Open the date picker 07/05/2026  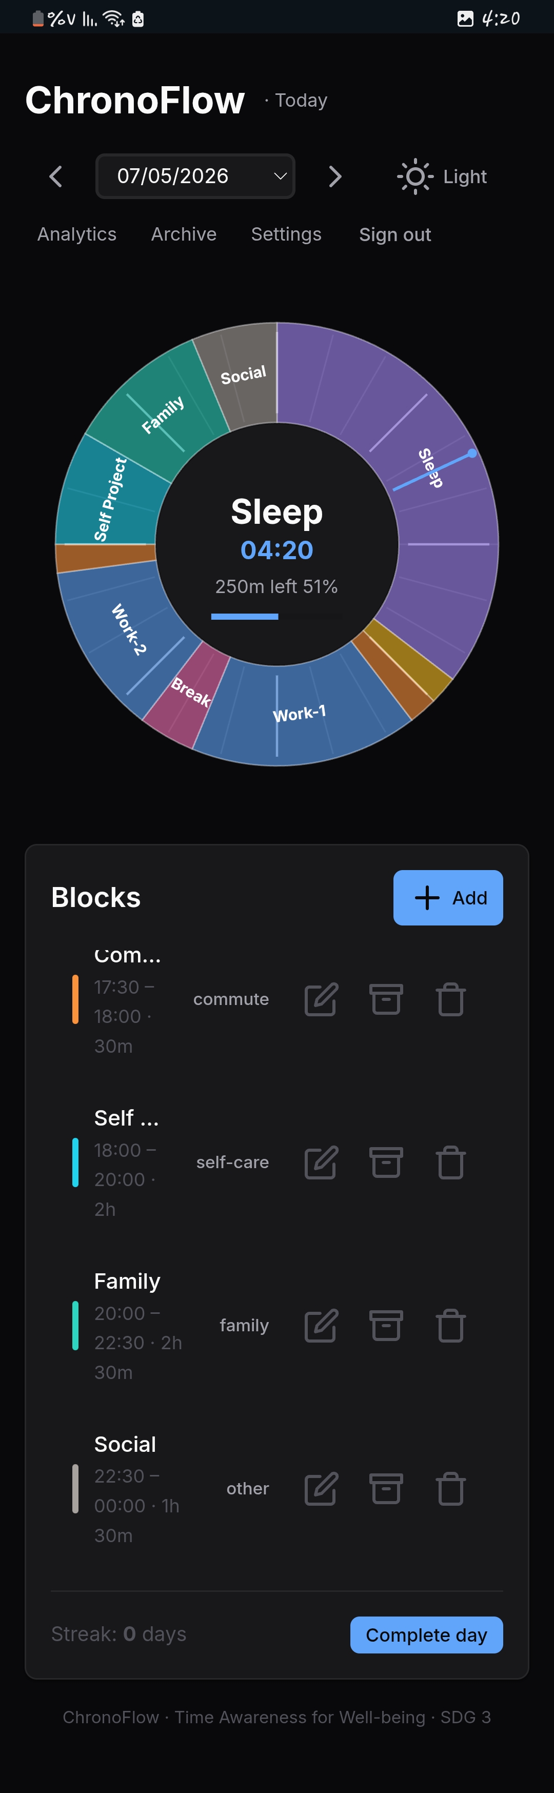point(195,176)
